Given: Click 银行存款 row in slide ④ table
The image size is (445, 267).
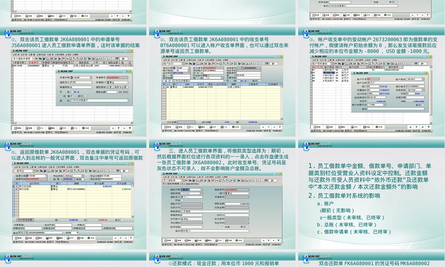Looking at the screenshot, I should click(72, 189).
